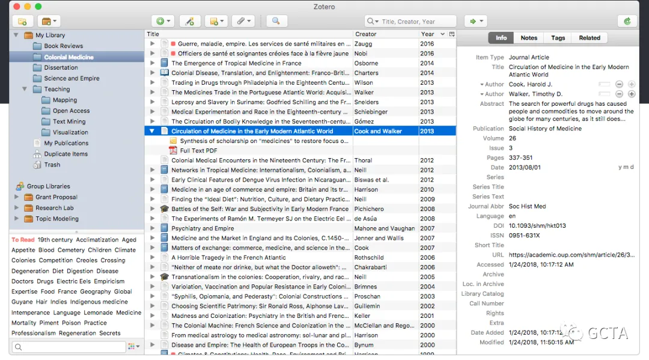649x360 pixels.
Task: Open the New Note dropdown button
Action: (x=216, y=21)
